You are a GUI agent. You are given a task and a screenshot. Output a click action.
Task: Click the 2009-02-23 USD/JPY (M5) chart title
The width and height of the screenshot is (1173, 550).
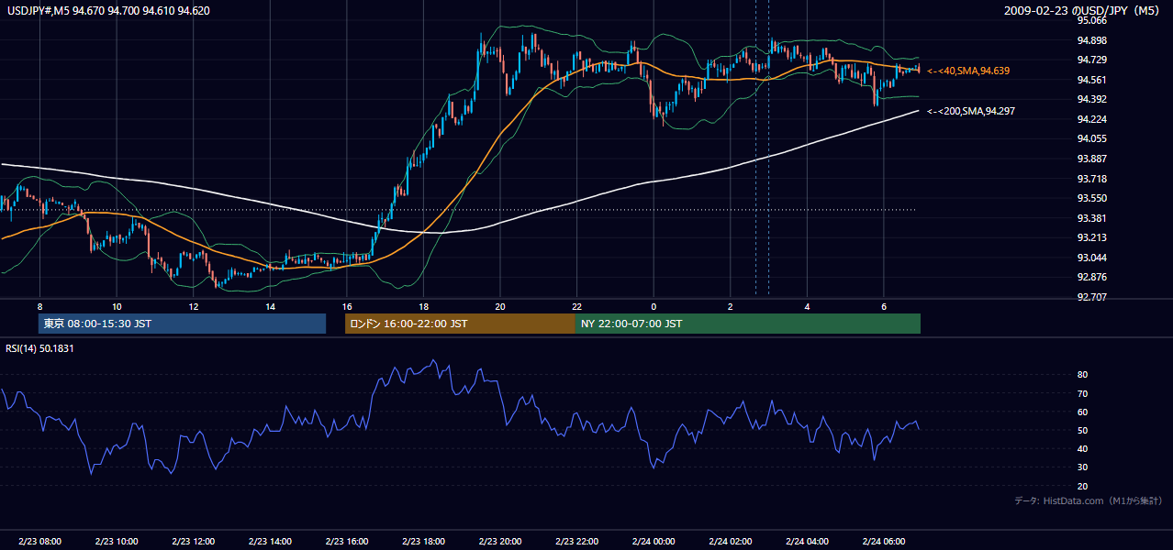click(x=1083, y=11)
